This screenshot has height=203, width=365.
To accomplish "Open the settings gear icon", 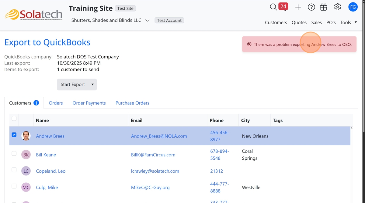I will (x=337, y=7).
